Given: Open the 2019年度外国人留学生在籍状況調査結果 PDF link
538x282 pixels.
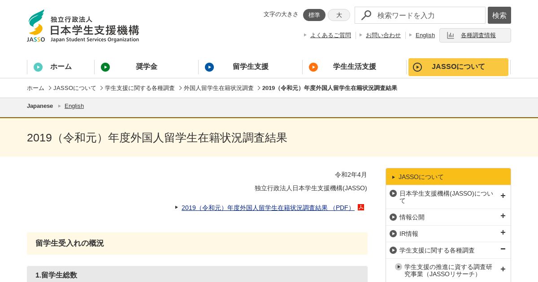Looking at the screenshot, I should click(x=268, y=208).
